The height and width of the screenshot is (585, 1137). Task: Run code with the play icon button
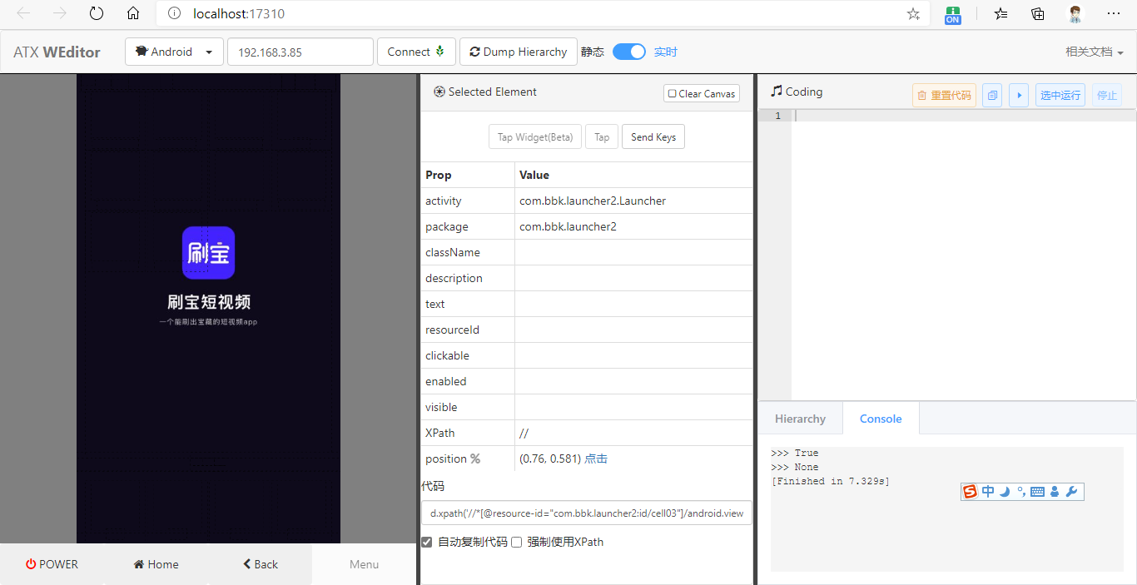(1019, 95)
